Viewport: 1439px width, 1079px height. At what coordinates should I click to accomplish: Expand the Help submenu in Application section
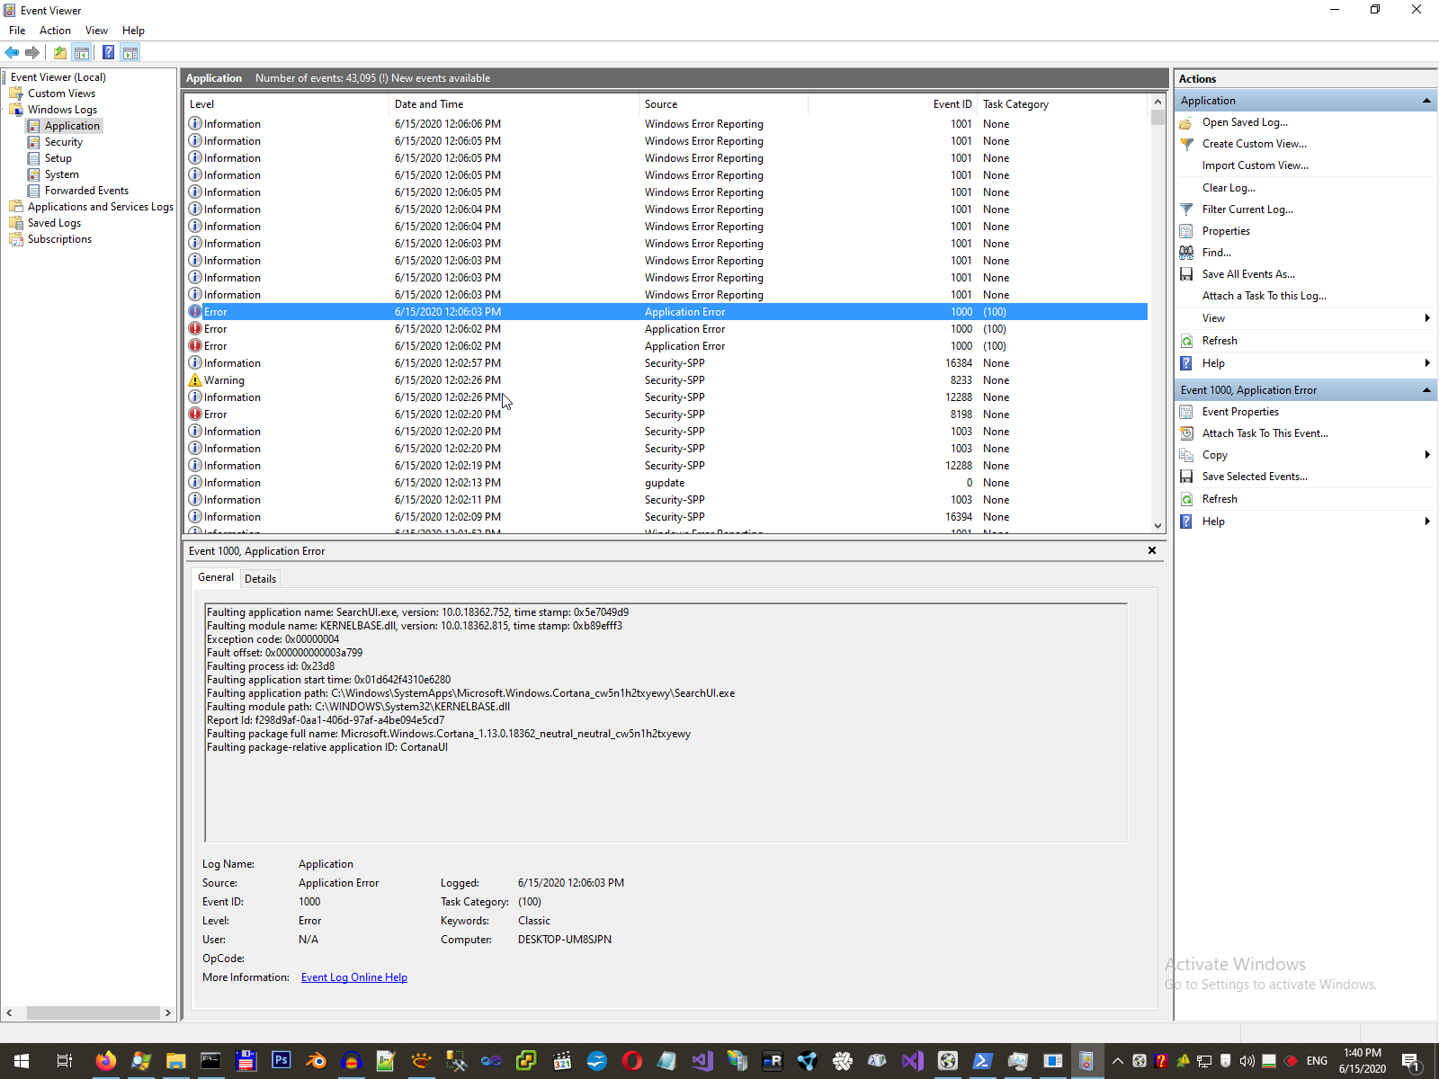click(x=1426, y=363)
